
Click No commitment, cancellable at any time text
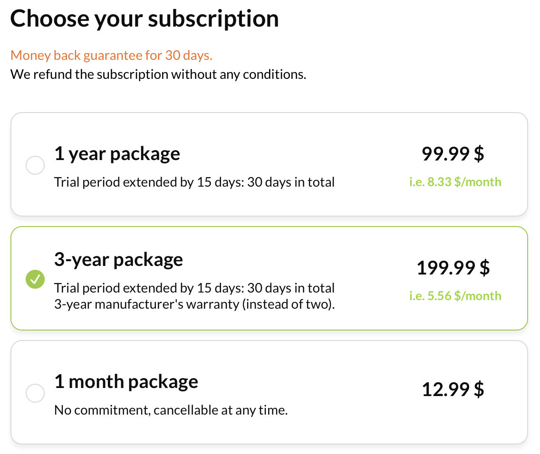171,410
